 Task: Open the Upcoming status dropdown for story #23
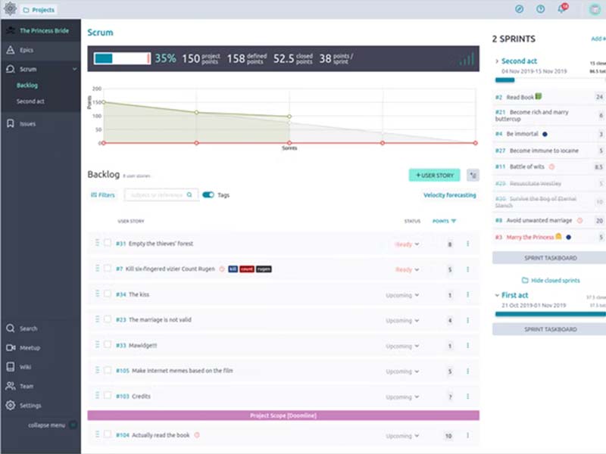(402, 321)
